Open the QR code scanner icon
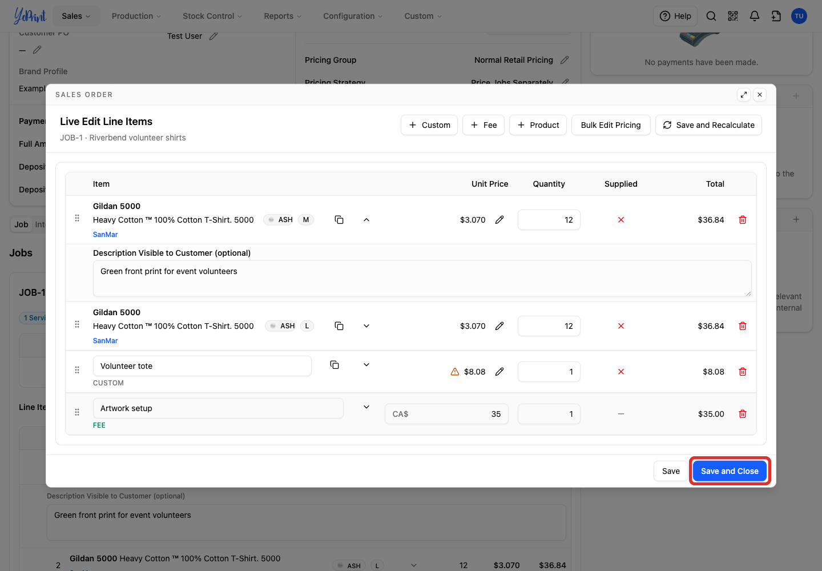Screen dimensions: 822x571 [733, 16]
